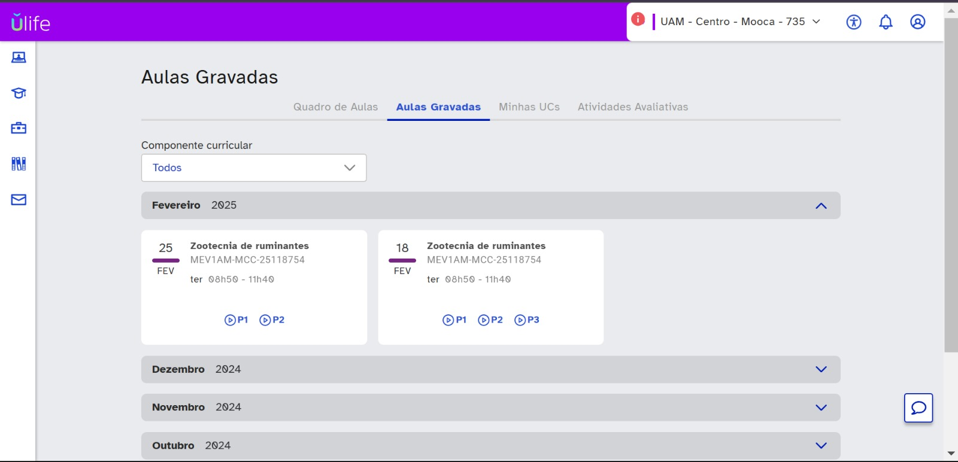Open the briefcase sidebar icon

(19, 128)
